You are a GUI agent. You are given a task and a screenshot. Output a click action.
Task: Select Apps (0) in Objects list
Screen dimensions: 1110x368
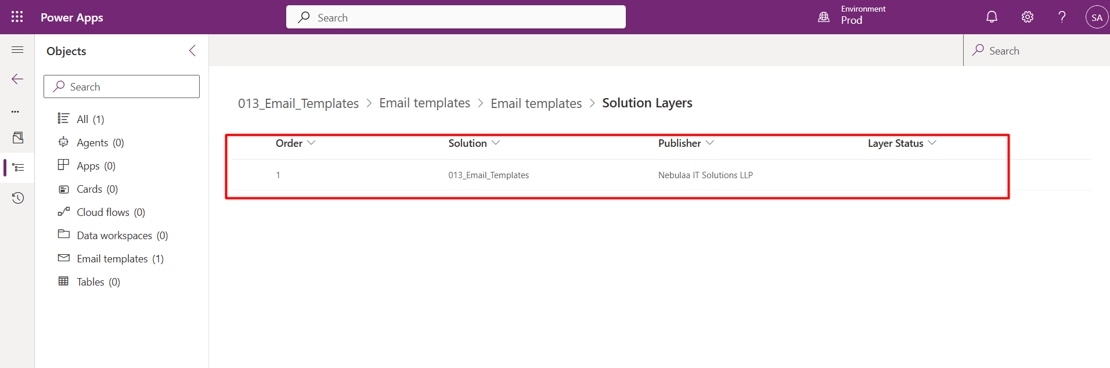(87, 165)
